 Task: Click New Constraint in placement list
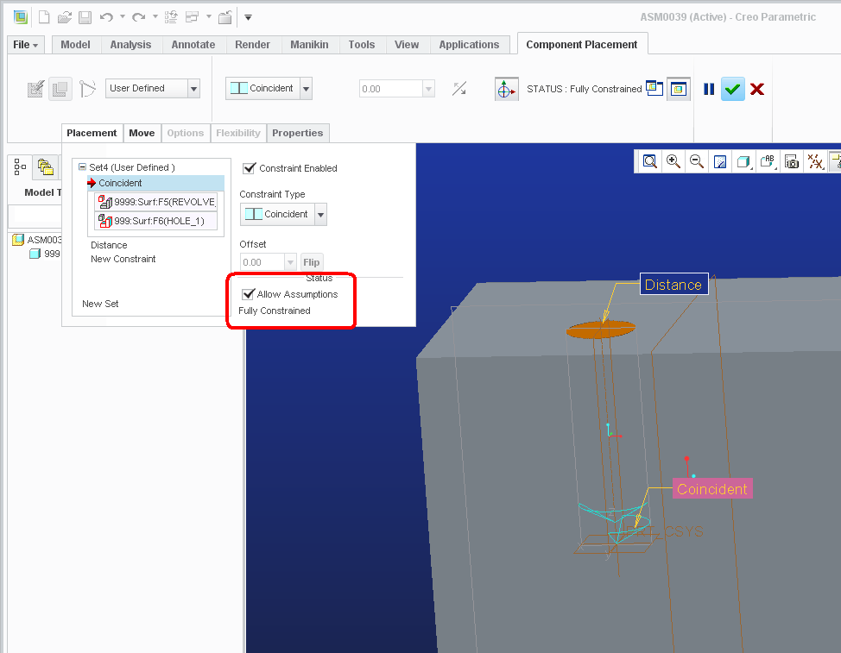click(x=123, y=259)
